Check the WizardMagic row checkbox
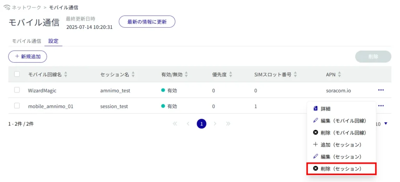The image size is (400, 182). 17,90
